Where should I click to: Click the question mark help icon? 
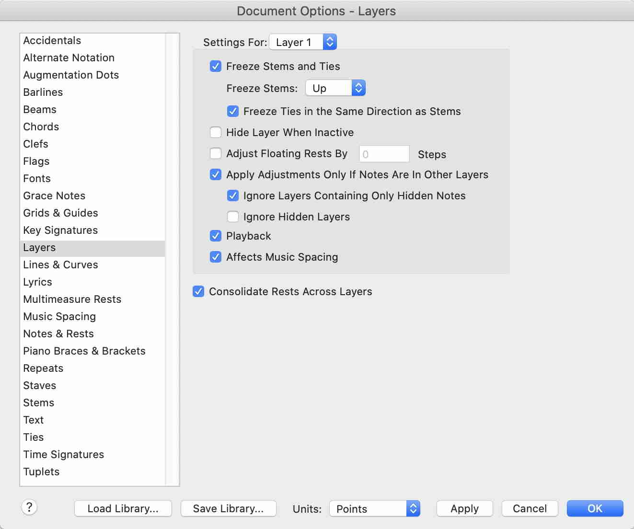pyautogui.click(x=29, y=507)
